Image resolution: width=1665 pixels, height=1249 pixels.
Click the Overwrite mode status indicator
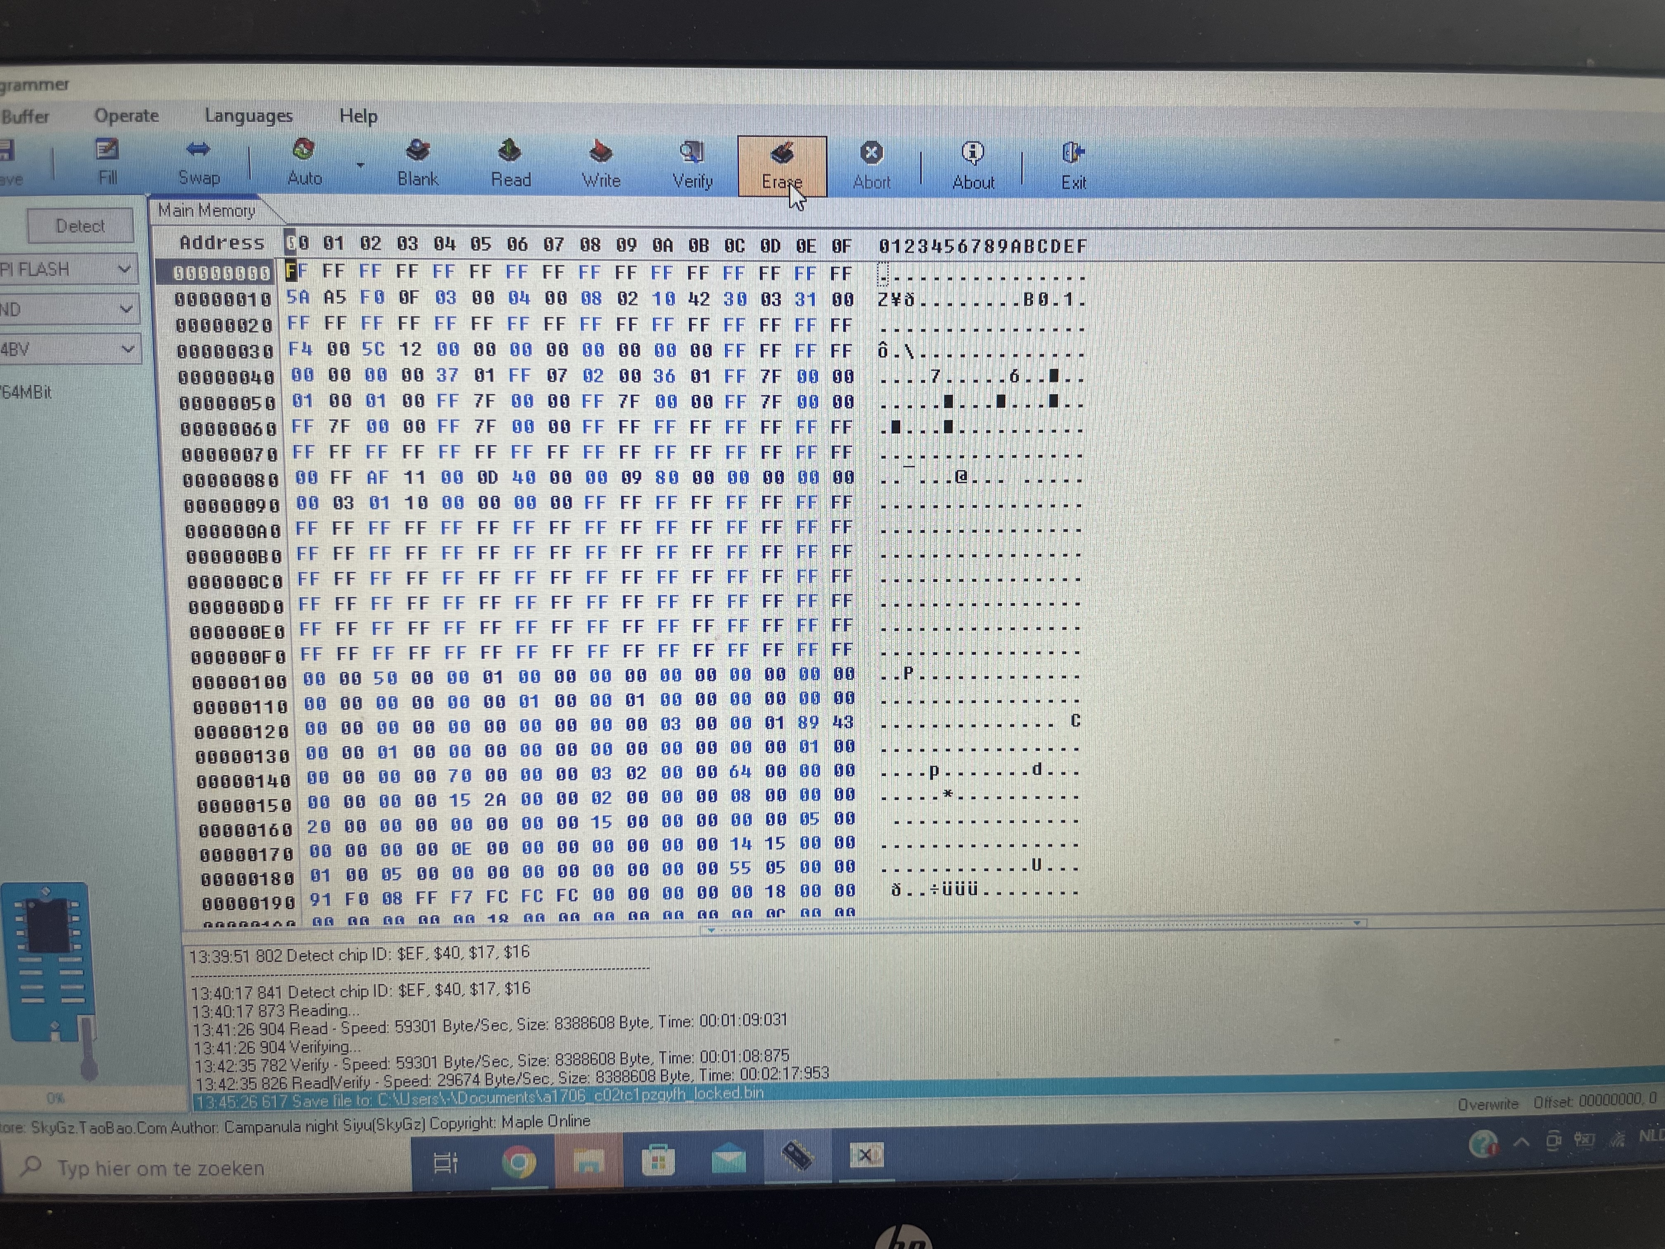(x=1487, y=1104)
